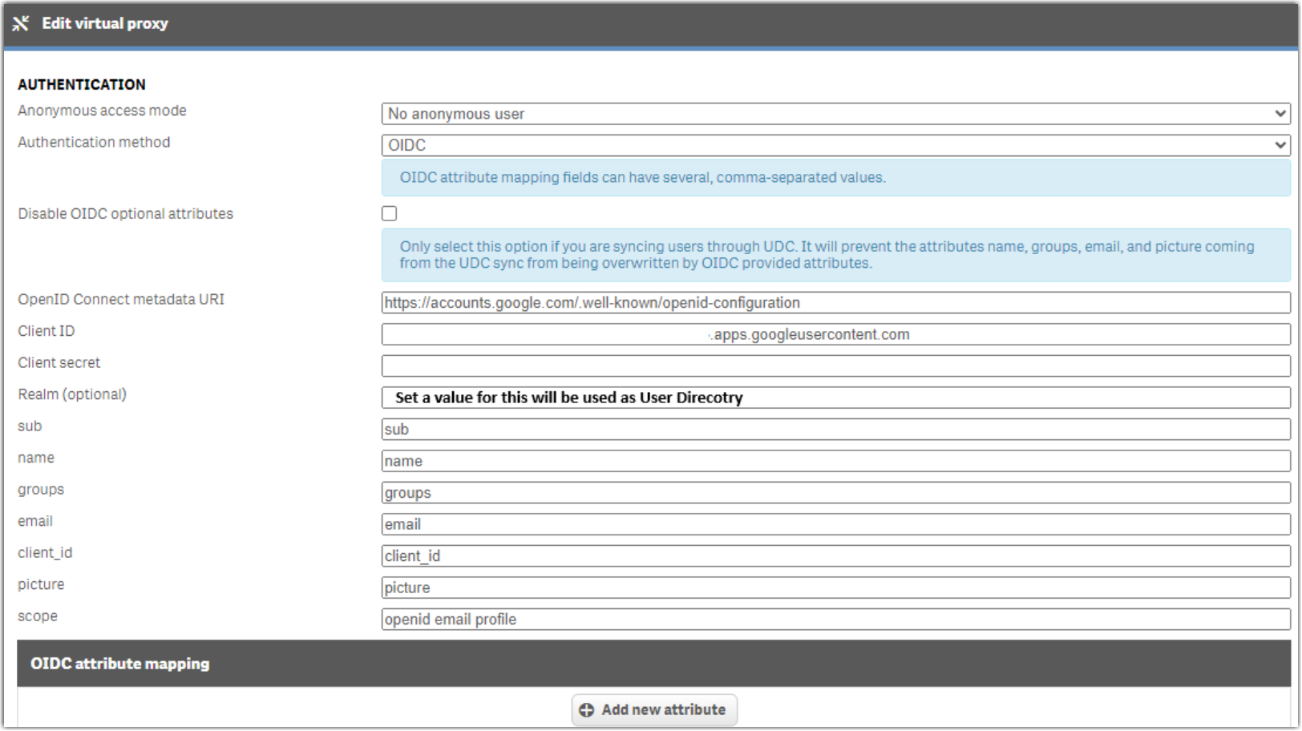The height and width of the screenshot is (731, 1302).
Task: Open the Authentication method dropdown
Action: pyautogui.click(x=834, y=145)
